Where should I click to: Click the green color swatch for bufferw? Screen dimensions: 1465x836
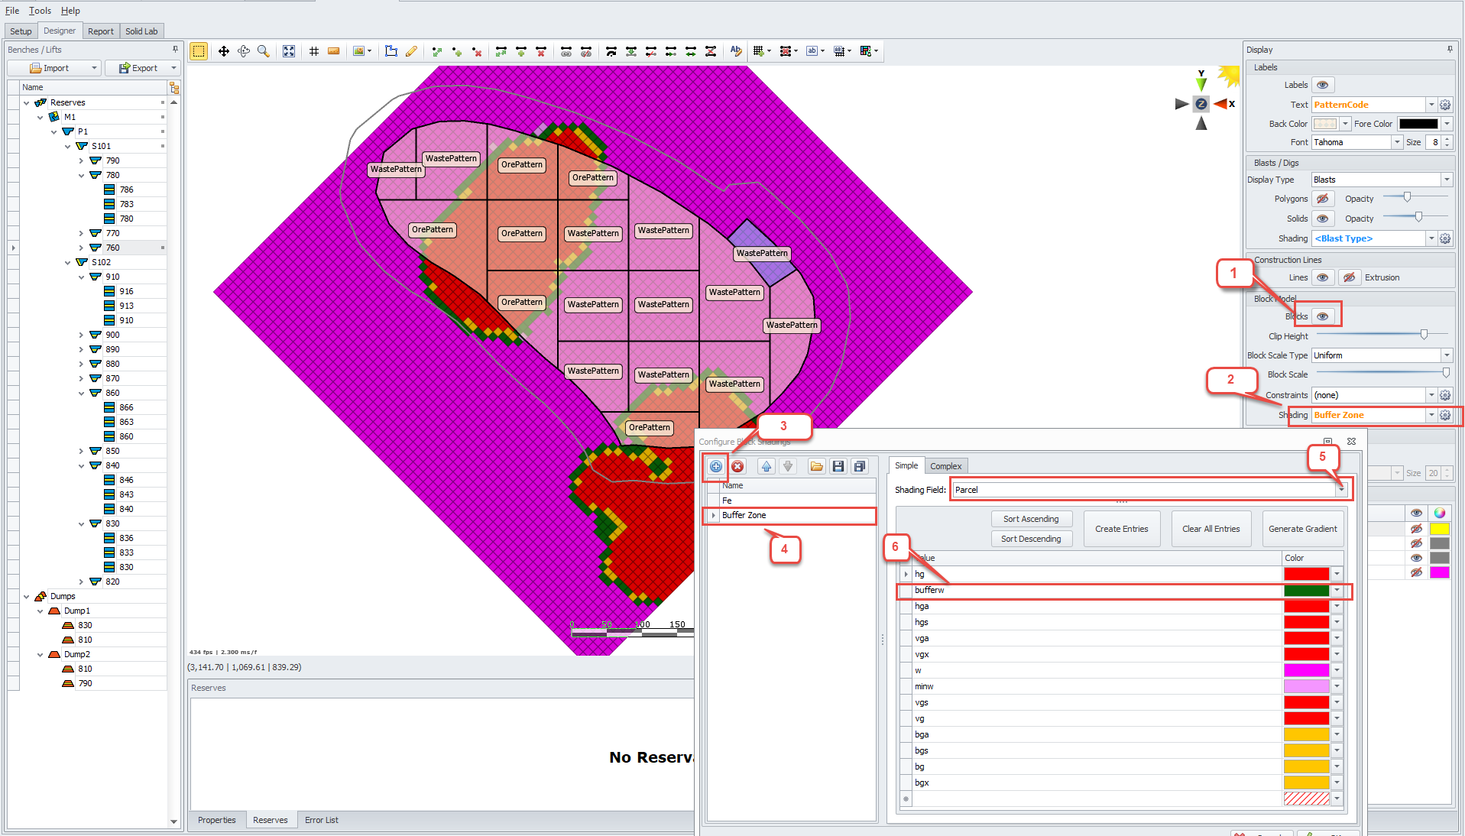click(1306, 591)
